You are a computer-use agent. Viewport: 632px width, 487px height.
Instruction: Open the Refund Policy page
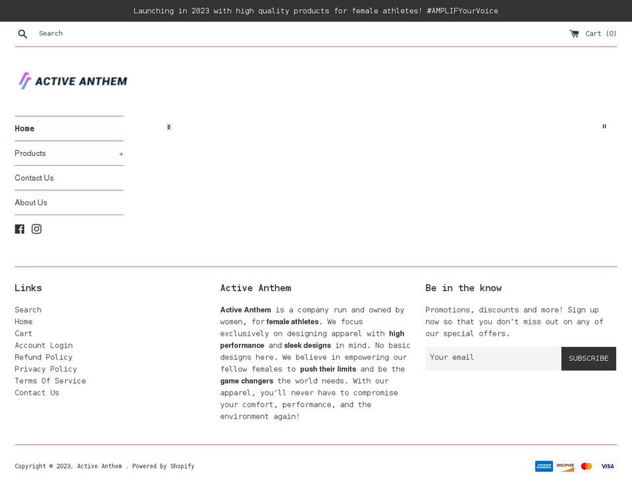tap(43, 357)
